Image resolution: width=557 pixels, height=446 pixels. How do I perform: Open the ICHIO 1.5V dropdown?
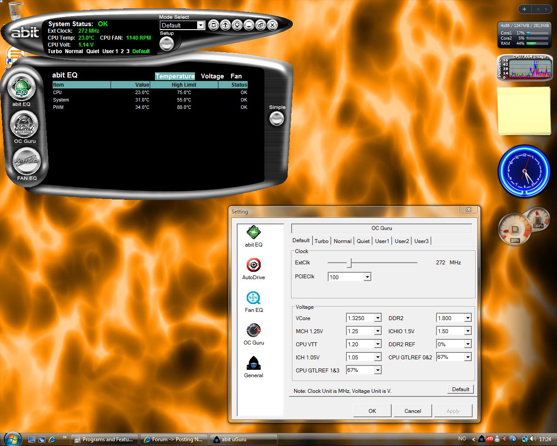point(468,331)
